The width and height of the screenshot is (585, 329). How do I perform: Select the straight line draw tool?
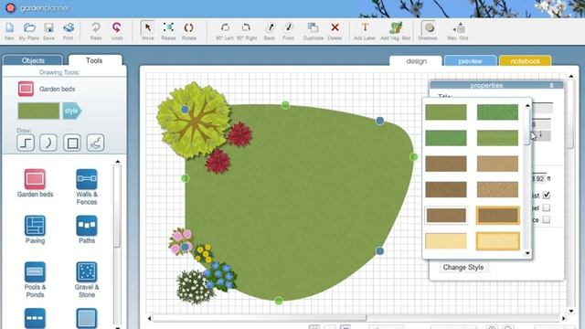[26, 143]
